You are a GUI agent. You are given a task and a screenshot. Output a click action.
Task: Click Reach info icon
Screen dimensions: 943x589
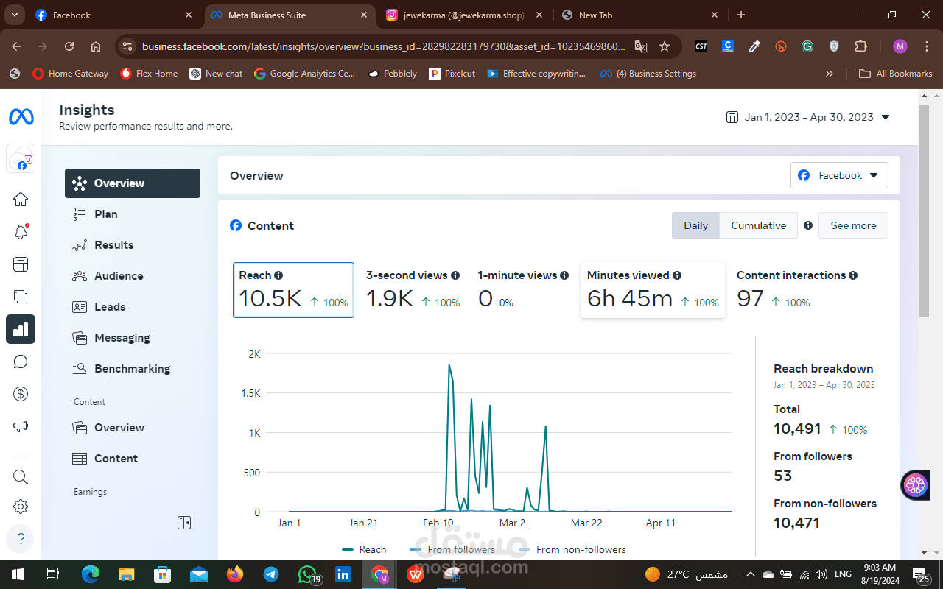pos(278,275)
